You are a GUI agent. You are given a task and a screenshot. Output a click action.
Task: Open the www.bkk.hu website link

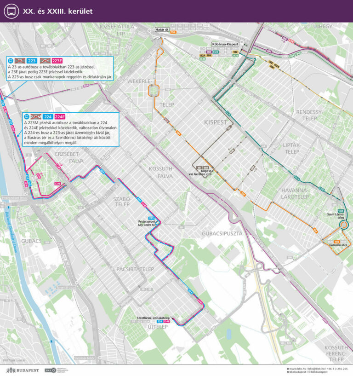(x=296, y=368)
